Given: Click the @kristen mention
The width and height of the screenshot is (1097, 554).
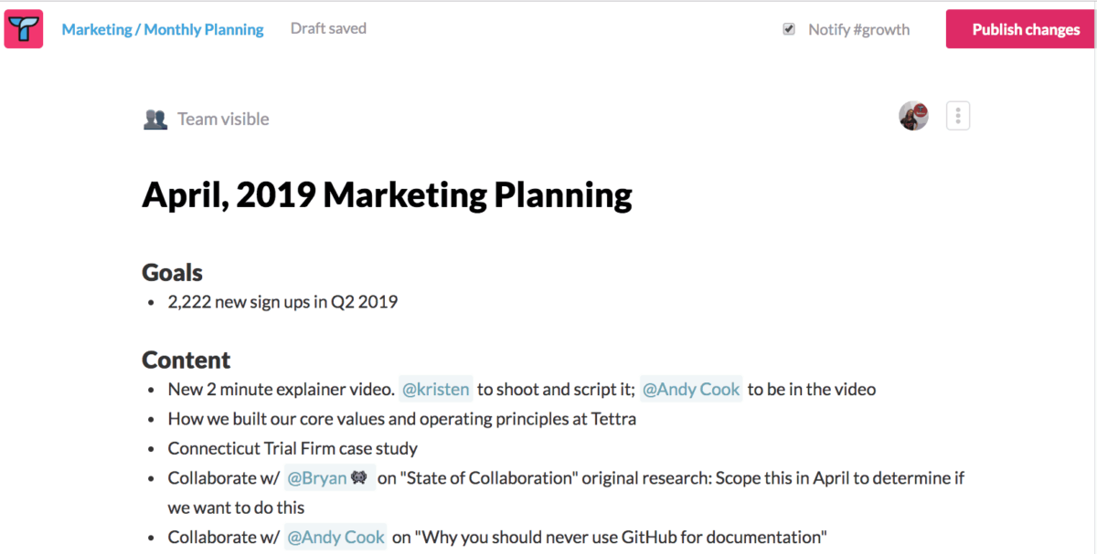Looking at the screenshot, I should point(436,390).
